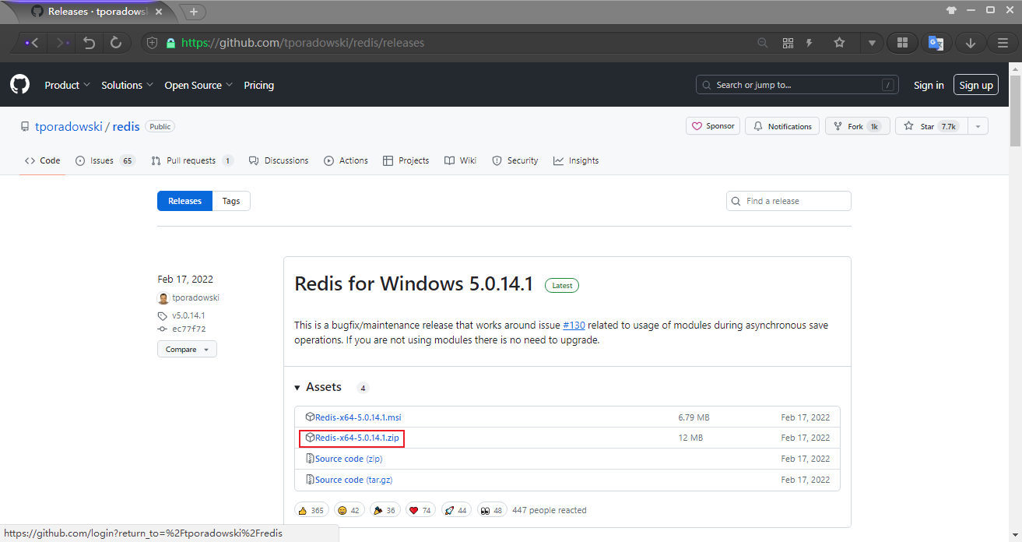Click the lightning bolt toolbar icon
Viewport: 1022px width, 542px height.
coord(810,42)
